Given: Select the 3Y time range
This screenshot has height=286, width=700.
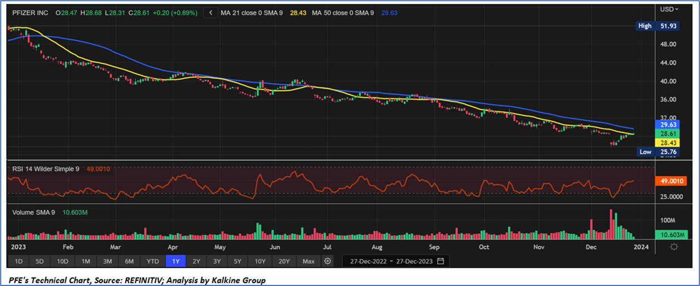Looking at the screenshot, I should [217, 261].
